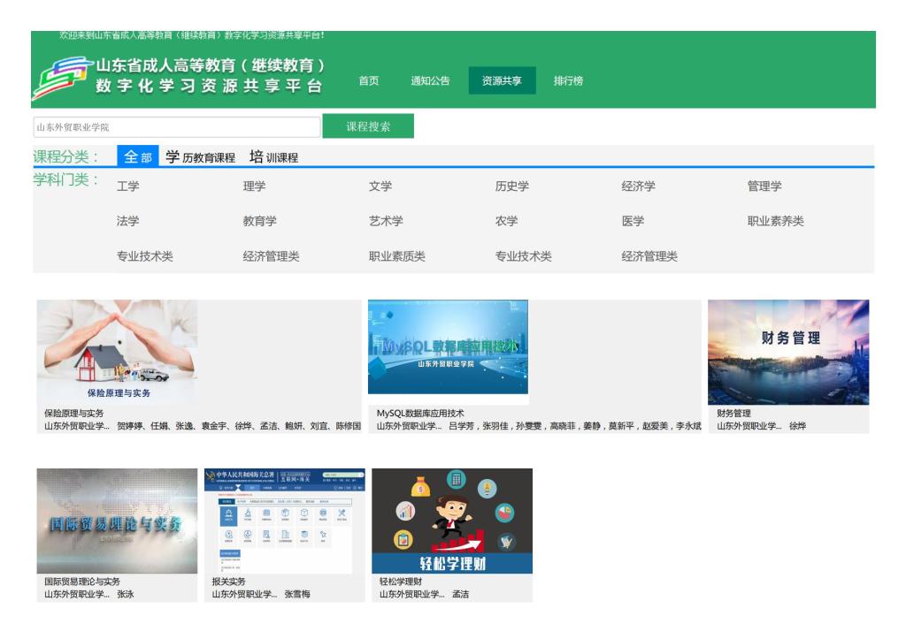Select the 学历教育课程 category

pyautogui.click(x=201, y=157)
